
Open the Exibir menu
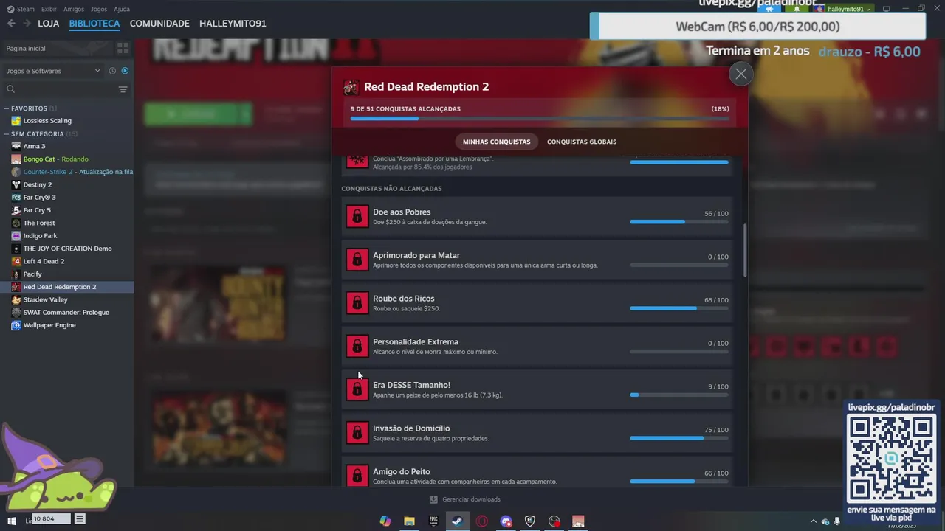[49, 9]
